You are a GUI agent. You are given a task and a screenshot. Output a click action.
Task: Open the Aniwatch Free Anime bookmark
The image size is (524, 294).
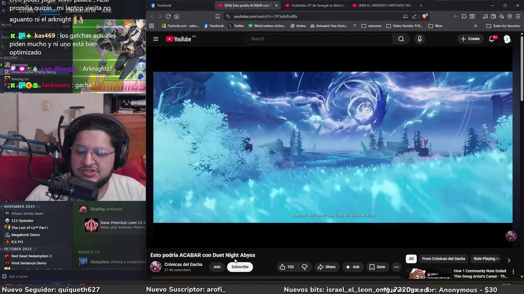329,26
